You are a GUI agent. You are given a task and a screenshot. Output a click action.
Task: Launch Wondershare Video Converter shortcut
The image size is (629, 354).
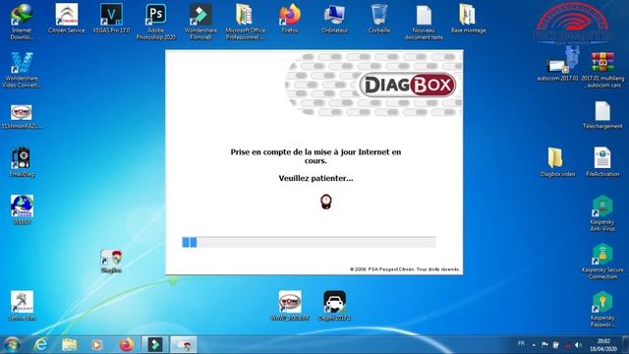(x=22, y=70)
